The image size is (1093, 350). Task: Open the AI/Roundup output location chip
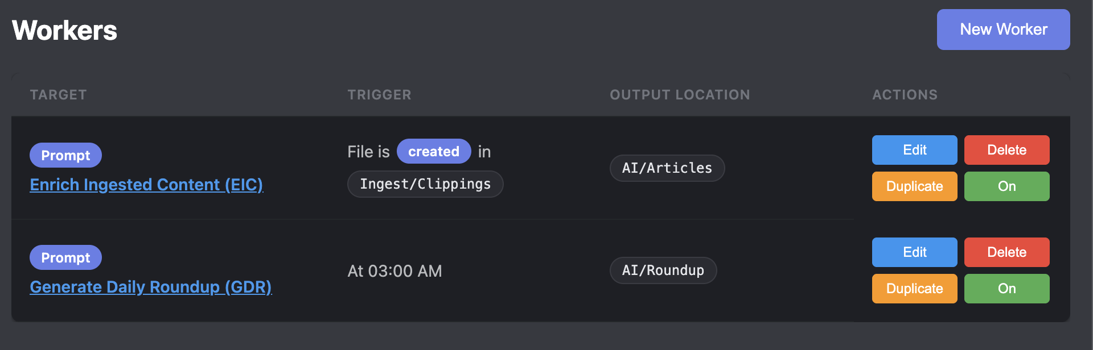pos(663,270)
